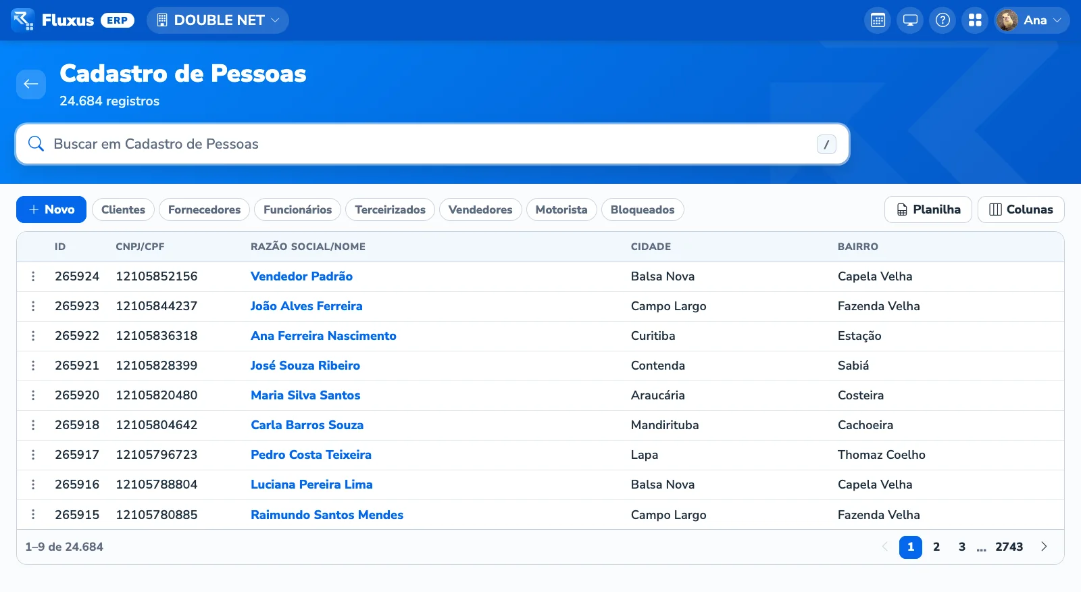Open row menu for Raimundo Santos Mendes

(33, 514)
